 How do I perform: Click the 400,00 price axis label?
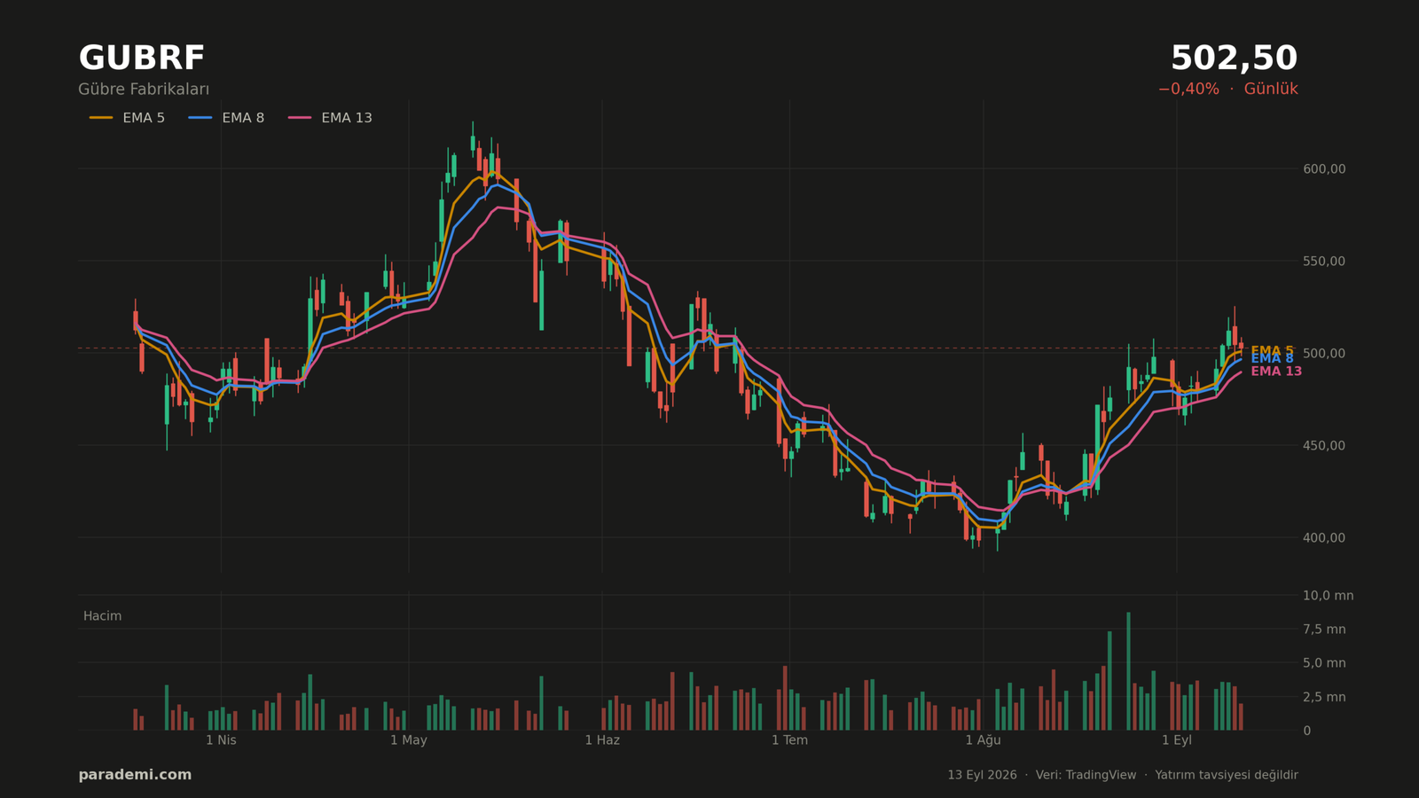tap(1324, 538)
